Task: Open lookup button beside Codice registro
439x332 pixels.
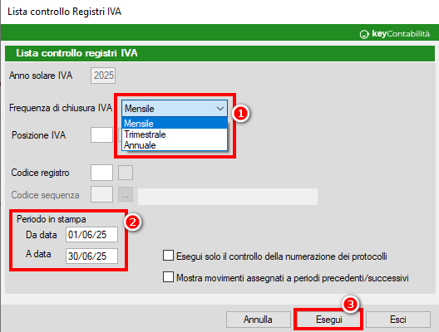Action: click(126, 173)
